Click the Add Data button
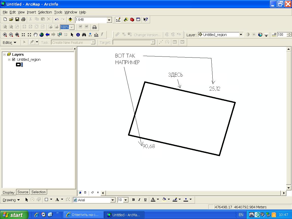This screenshot has height=219, width=292. tap(70, 19)
